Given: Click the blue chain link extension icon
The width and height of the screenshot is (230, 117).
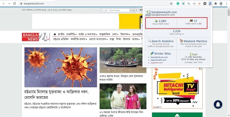Looking at the screenshot, I should tap(189, 4).
